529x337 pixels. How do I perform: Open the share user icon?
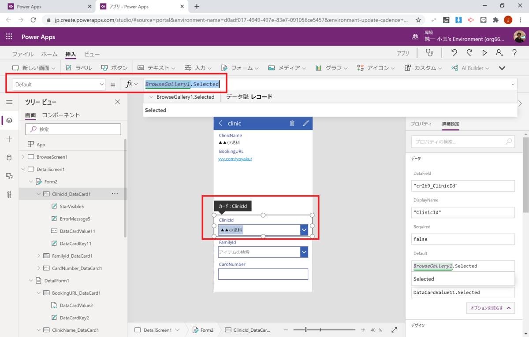(x=499, y=53)
